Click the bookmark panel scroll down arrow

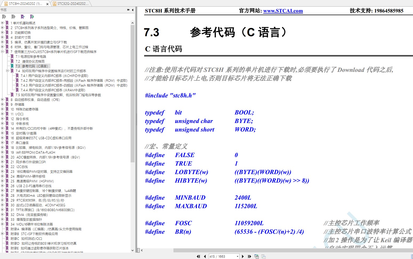(x=133, y=250)
